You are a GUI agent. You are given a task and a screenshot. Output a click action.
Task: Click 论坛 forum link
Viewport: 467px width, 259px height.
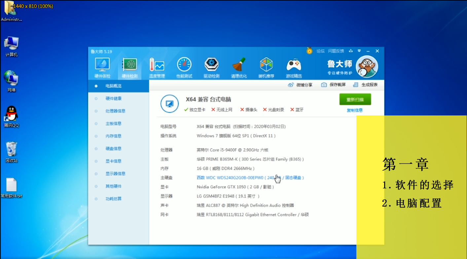click(x=320, y=51)
